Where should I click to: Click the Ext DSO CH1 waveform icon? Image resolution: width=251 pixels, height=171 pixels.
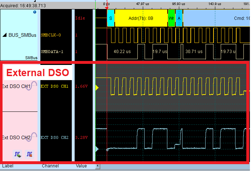click(34, 86)
